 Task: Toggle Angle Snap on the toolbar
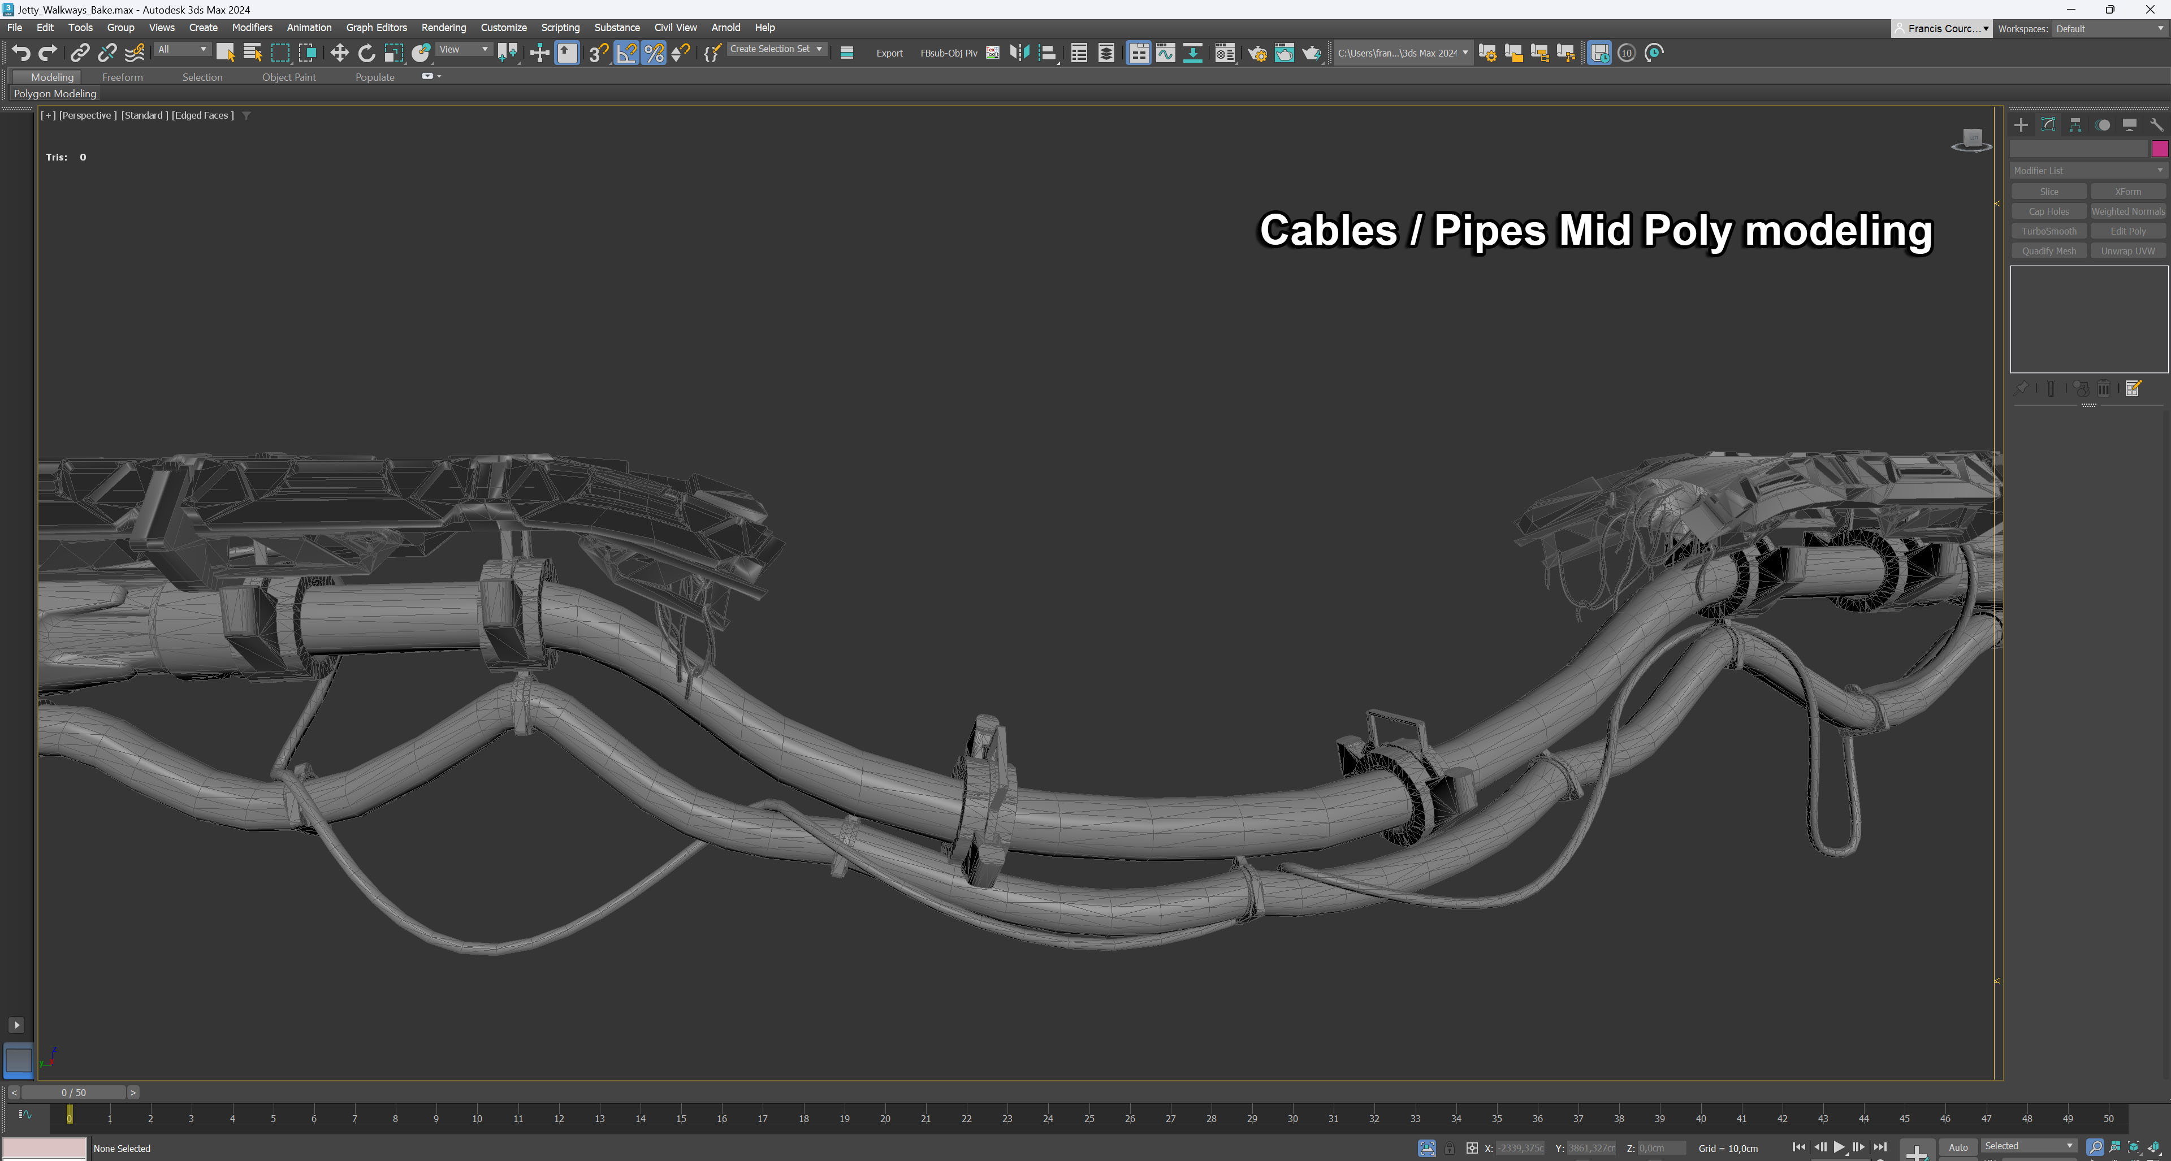627,53
